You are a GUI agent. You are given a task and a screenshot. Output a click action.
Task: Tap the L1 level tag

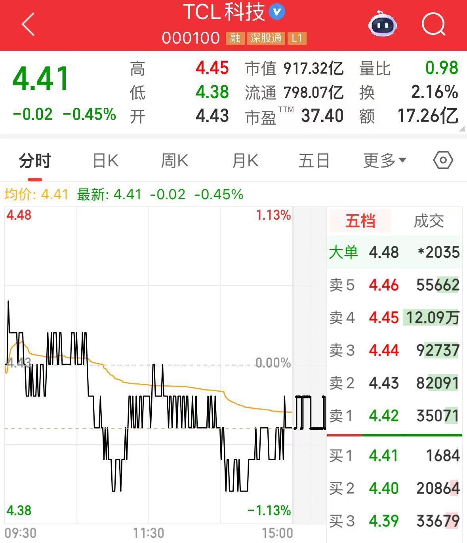coord(297,38)
